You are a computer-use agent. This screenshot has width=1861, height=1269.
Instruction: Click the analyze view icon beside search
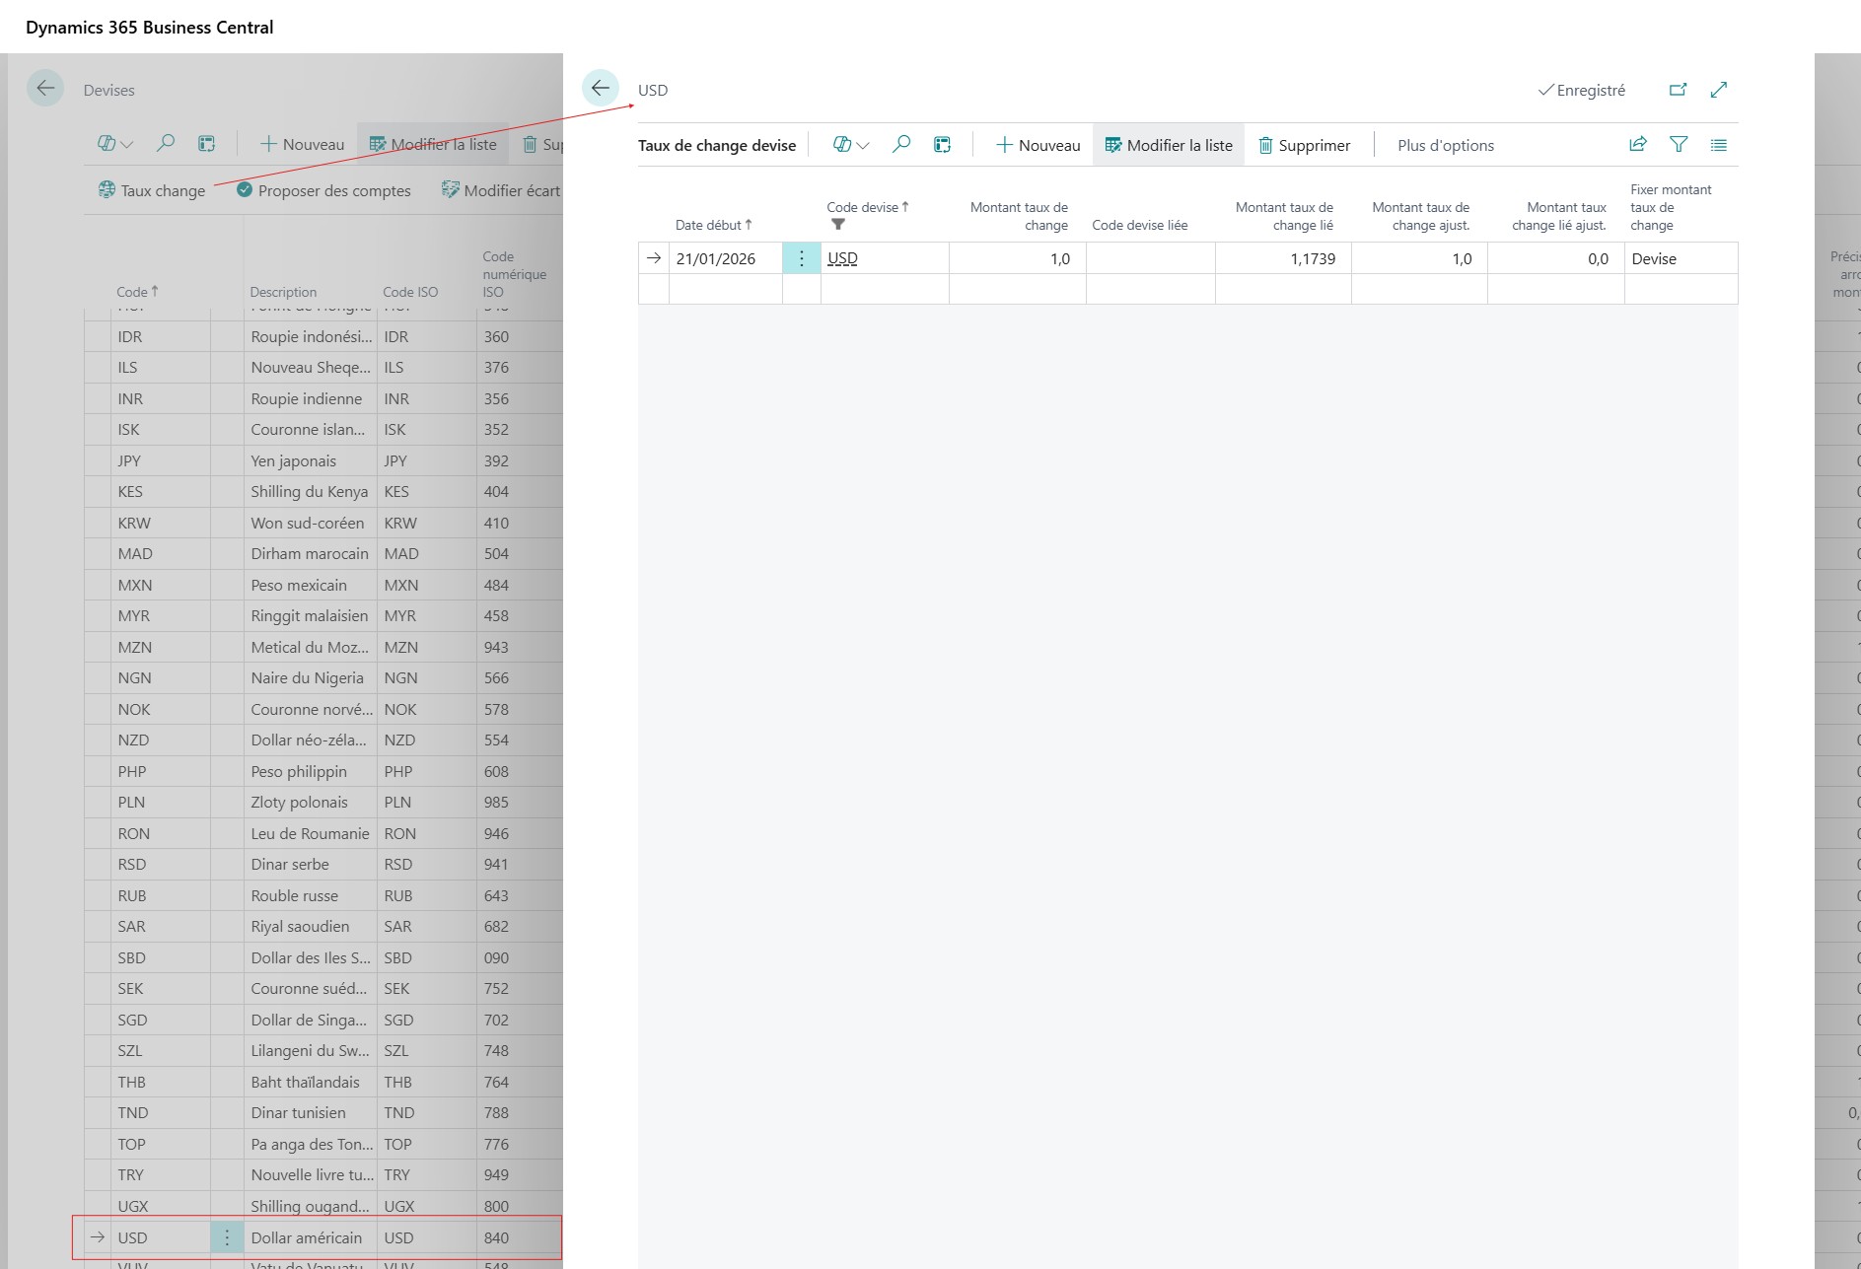(x=943, y=145)
